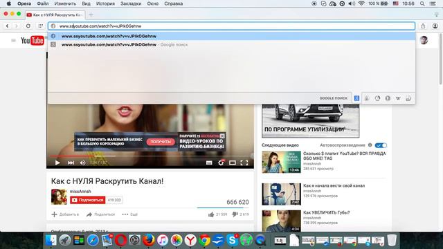Screen dimensions: 443x249
Task: Select the Wikipedia search engine icon
Action: [x=398, y=98]
